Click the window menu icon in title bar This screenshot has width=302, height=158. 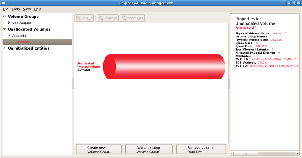coord(3,3)
